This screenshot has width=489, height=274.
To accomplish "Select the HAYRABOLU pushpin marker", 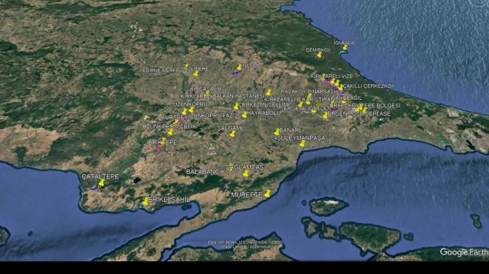I will point(244,115).
